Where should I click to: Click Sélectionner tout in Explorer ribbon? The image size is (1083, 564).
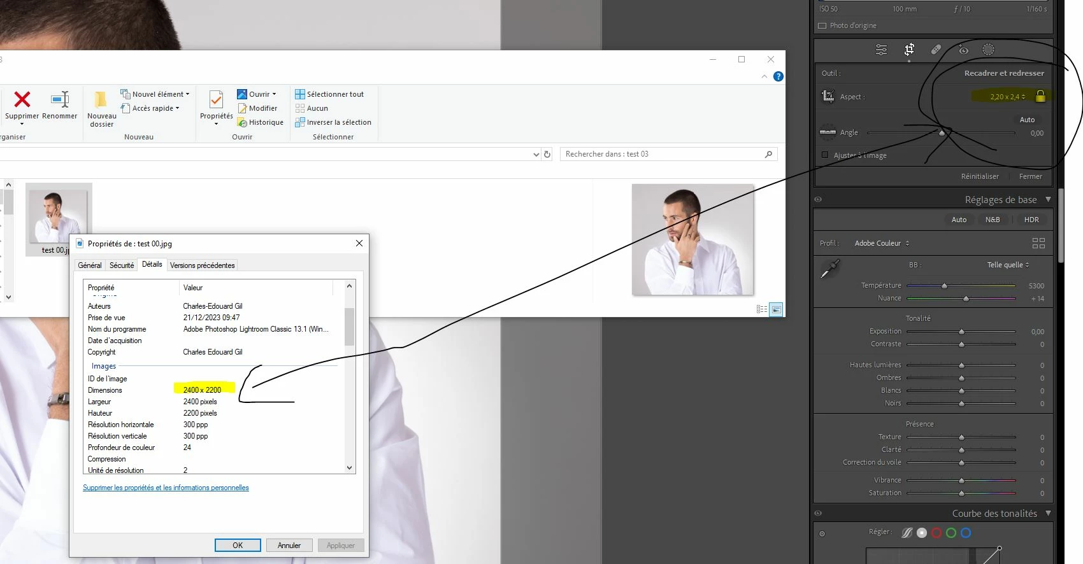(x=329, y=94)
